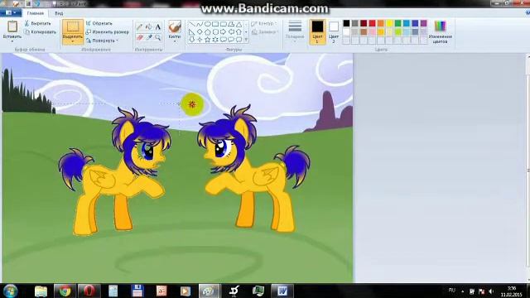This screenshot has height=298, width=530.
Task: Pick the yellow palette color
Action: pyautogui.click(x=389, y=23)
